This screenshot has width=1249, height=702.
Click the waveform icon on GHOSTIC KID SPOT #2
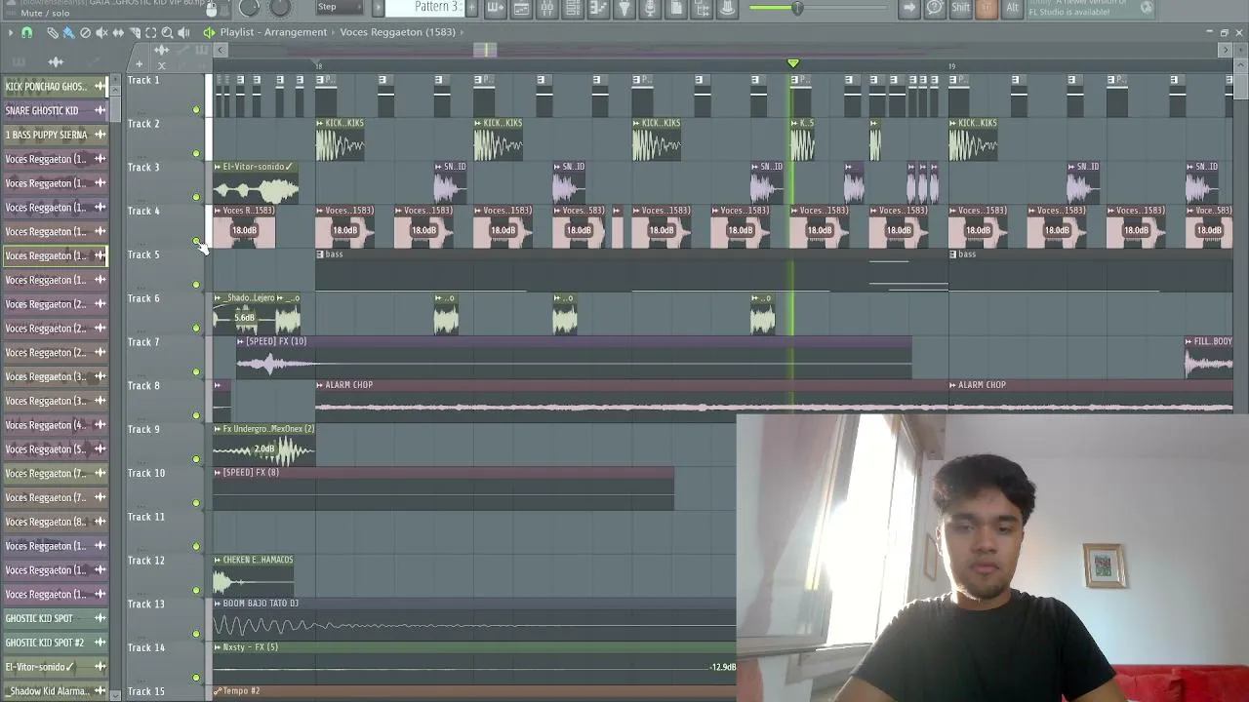[100, 643]
